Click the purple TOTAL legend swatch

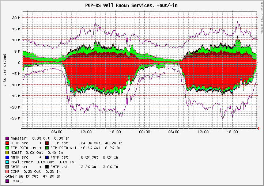(x=7, y=181)
